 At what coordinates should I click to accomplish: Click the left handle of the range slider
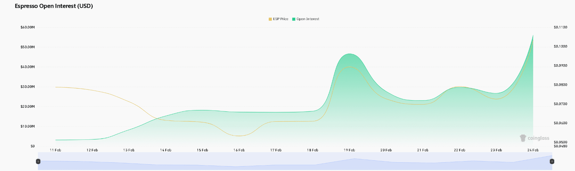pos(38,161)
